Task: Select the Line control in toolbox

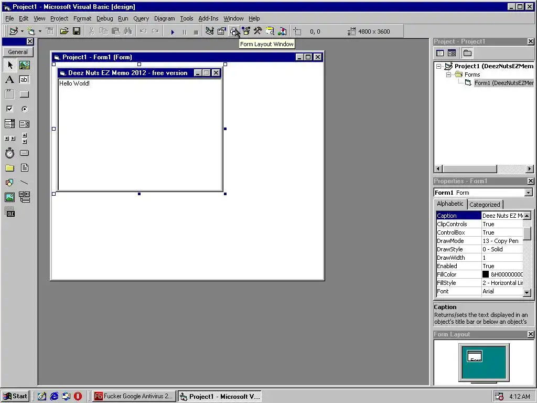Action: click(x=24, y=183)
